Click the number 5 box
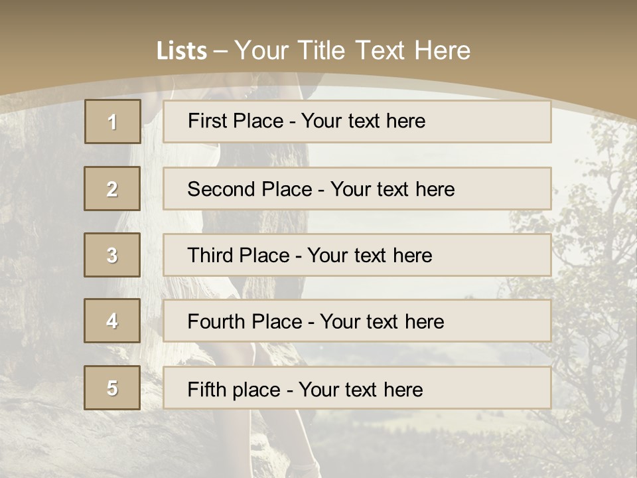Screen dimensions: 637x478 [112, 388]
